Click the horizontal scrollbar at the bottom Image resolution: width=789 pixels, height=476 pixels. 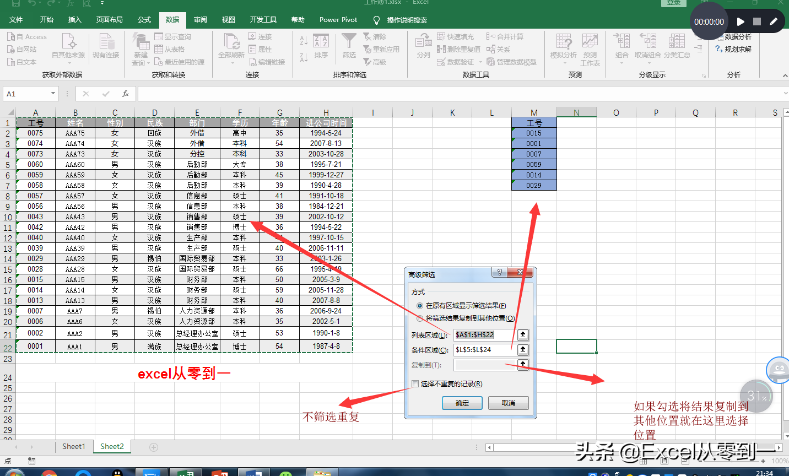(634, 447)
